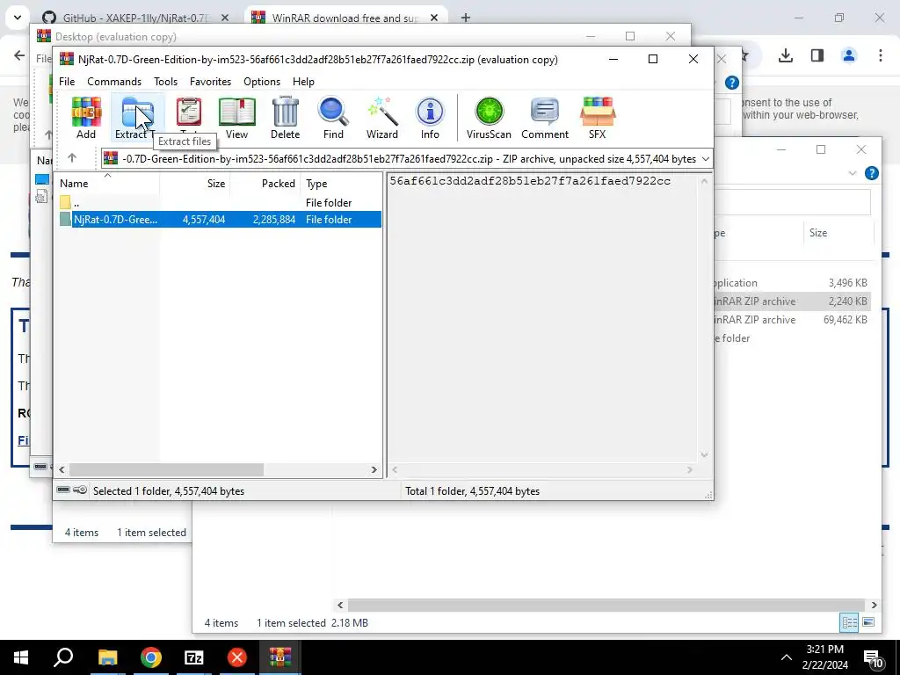Switch Explorer to details view icon
Image resolution: width=900 pixels, height=675 pixels.
(850, 622)
